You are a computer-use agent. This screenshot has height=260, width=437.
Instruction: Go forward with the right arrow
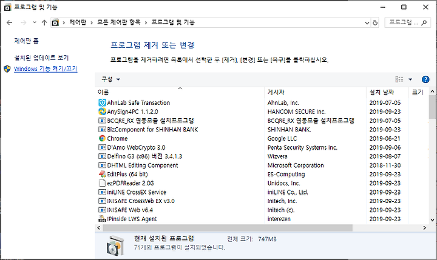24,22
